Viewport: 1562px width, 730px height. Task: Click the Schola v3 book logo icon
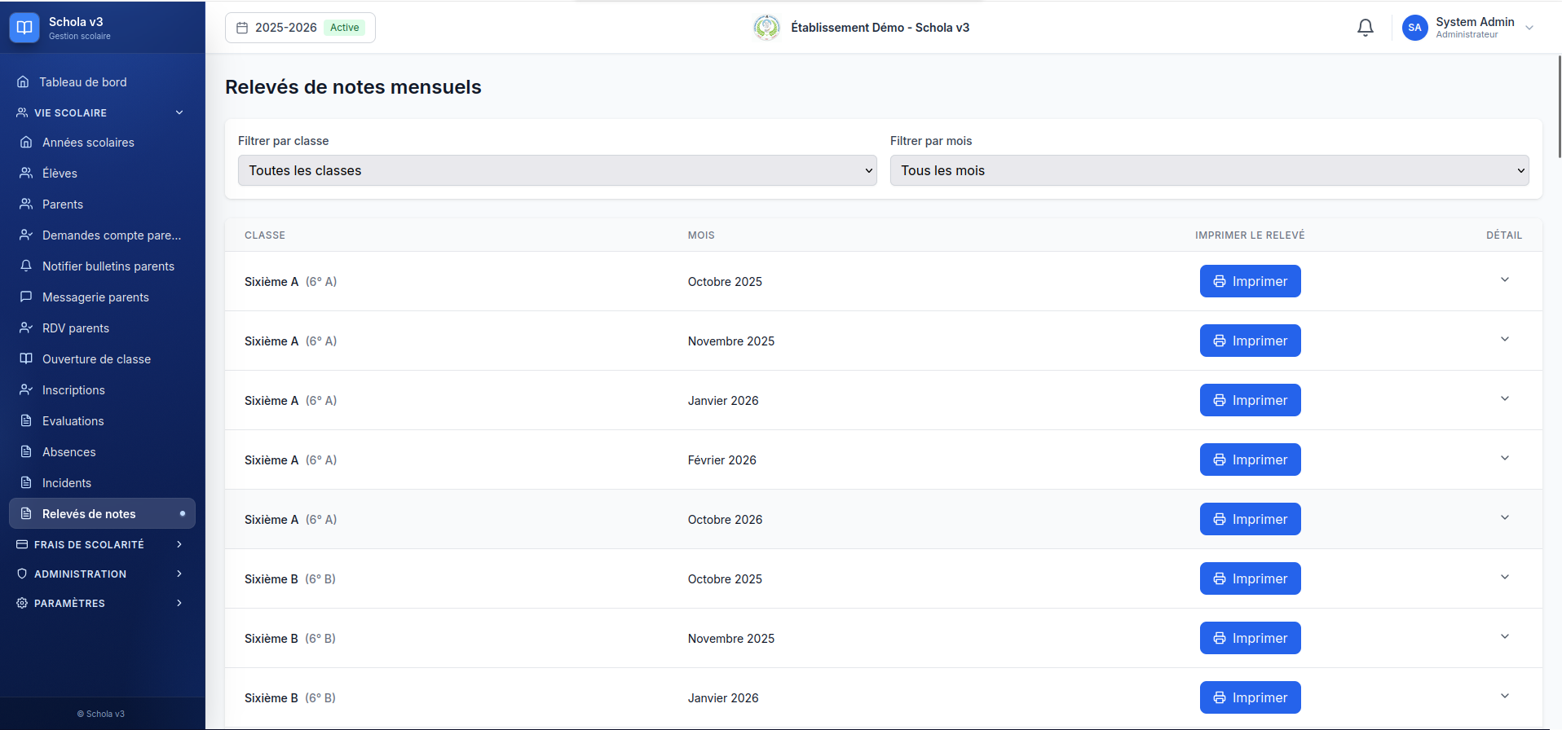point(24,28)
